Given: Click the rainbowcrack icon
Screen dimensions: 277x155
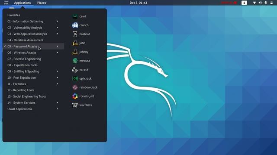Looking at the screenshot, I should point(75,87).
